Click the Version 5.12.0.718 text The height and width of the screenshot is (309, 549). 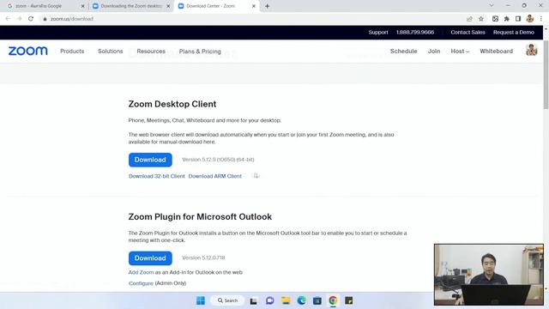coord(203,257)
